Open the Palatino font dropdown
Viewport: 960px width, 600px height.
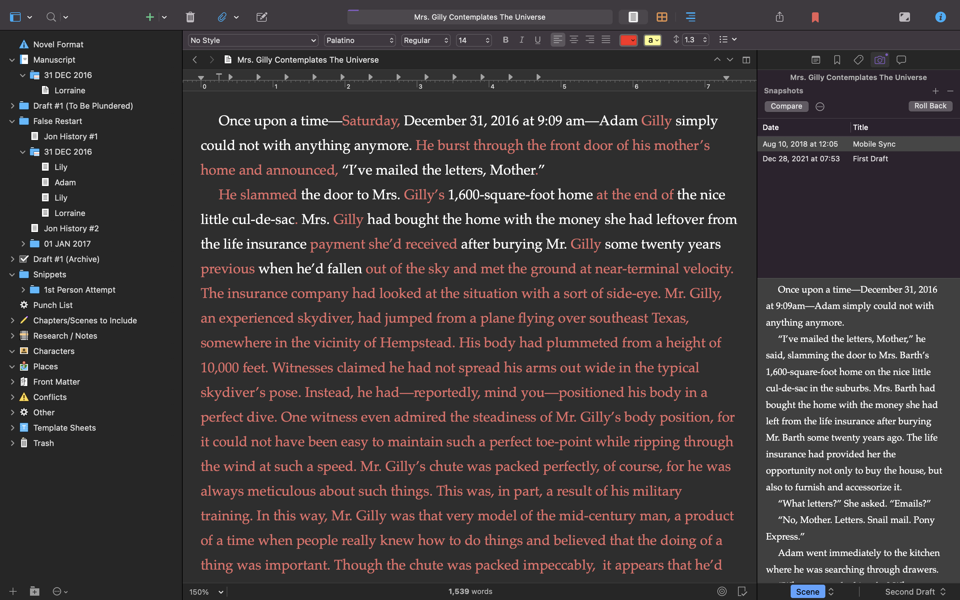(x=359, y=40)
